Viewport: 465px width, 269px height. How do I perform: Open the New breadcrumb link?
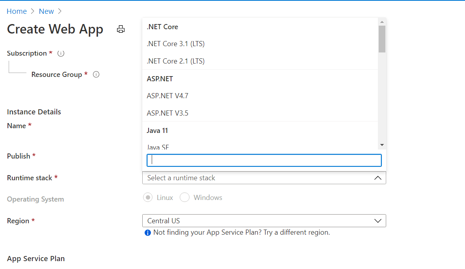point(46,11)
